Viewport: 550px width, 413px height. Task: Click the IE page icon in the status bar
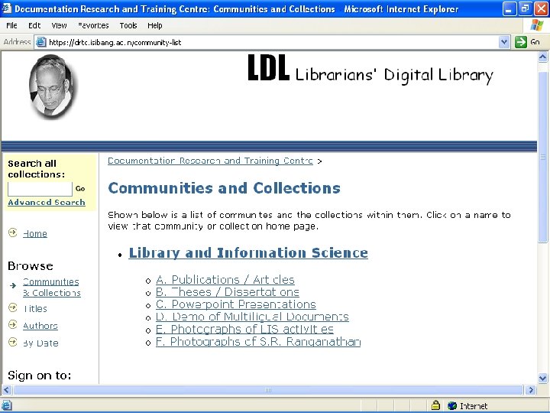point(7,405)
